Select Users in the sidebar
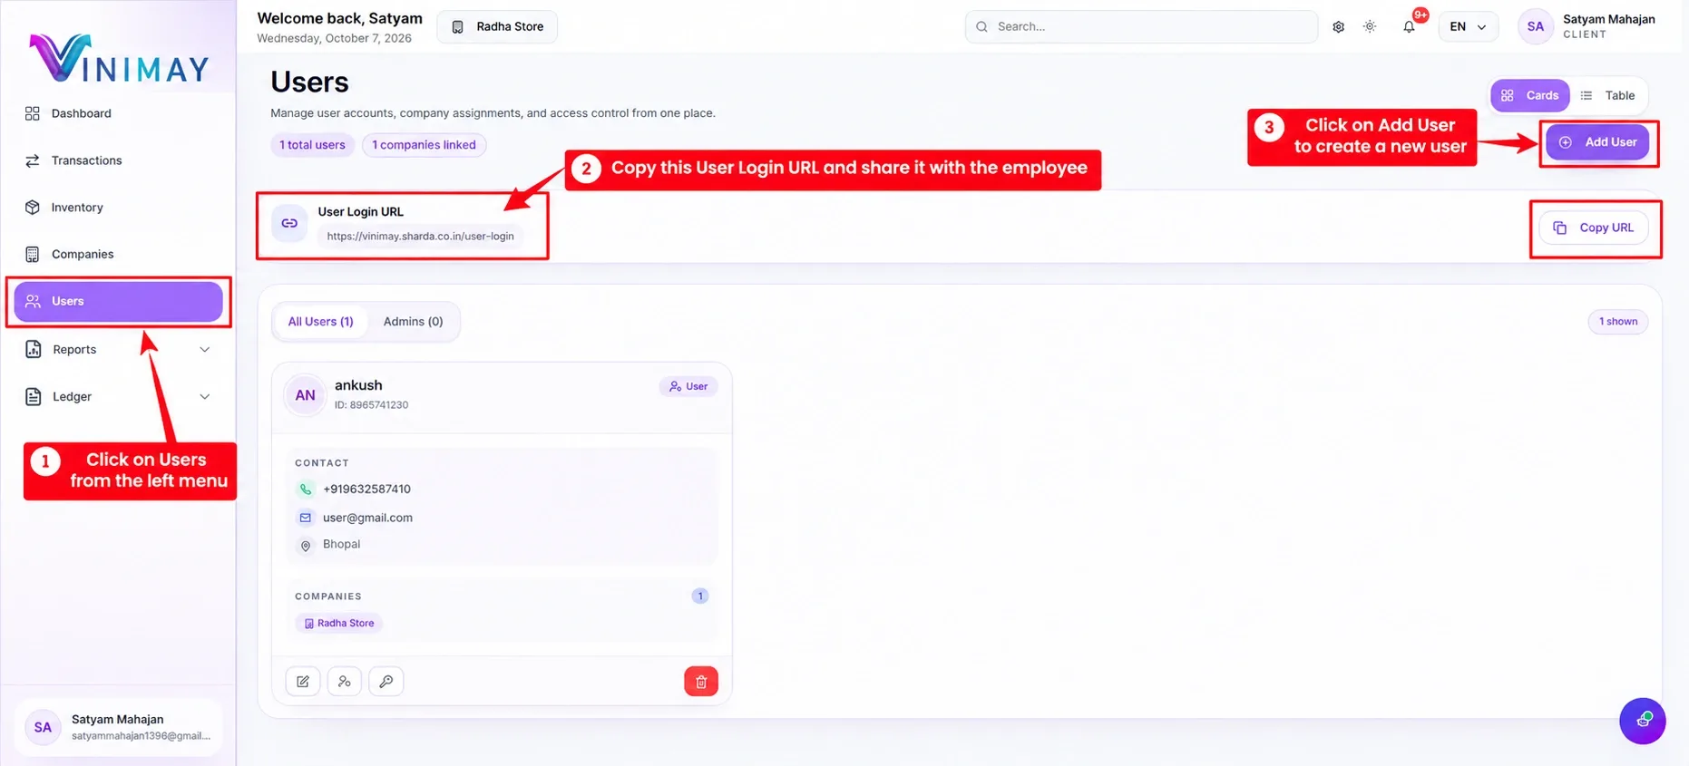The image size is (1689, 766). click(118, 301)
